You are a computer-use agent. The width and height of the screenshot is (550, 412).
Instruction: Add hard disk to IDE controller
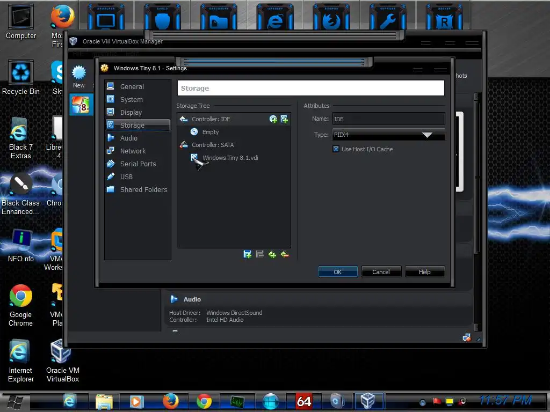click(285, 119)
